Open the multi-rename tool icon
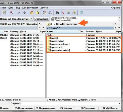This screenshot has height=112, width=123. (x=63, y=13)
